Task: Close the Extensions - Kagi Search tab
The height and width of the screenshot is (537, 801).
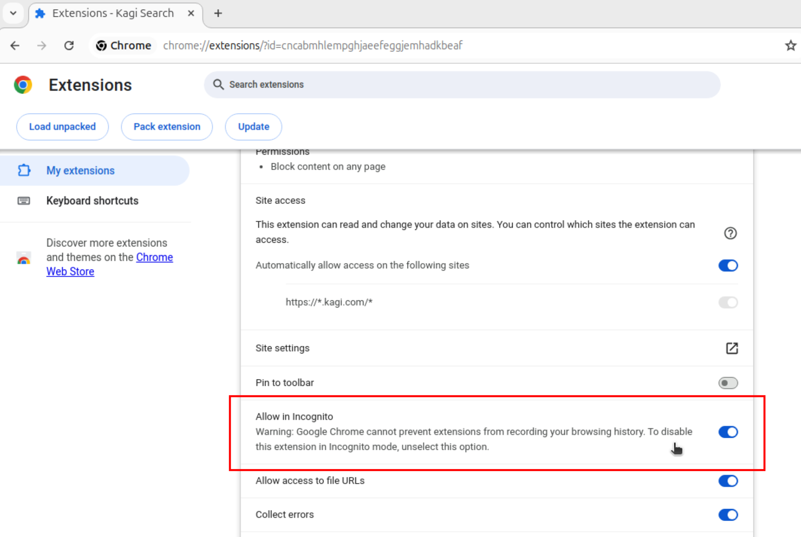Action: pos(191,13)
